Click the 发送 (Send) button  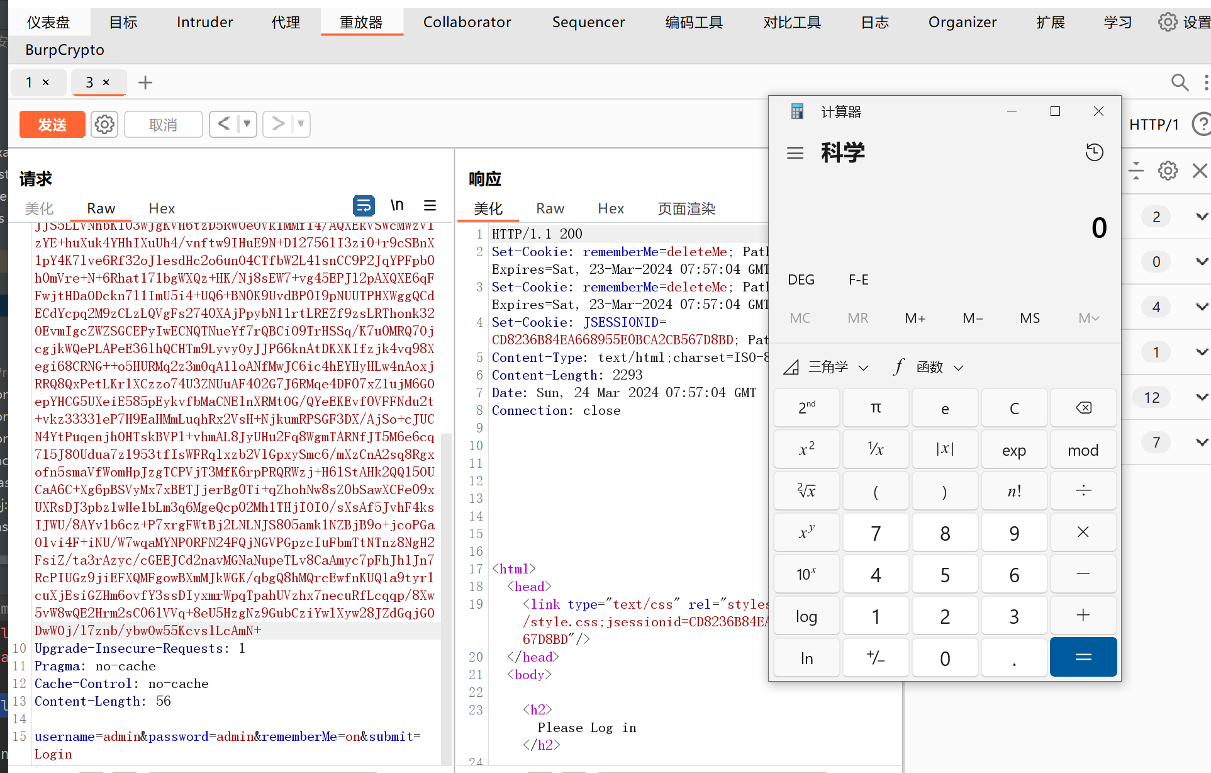53,123
